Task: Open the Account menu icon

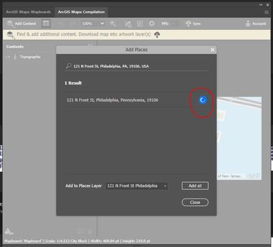Action: pyautogui.click(x=248, y=23)
